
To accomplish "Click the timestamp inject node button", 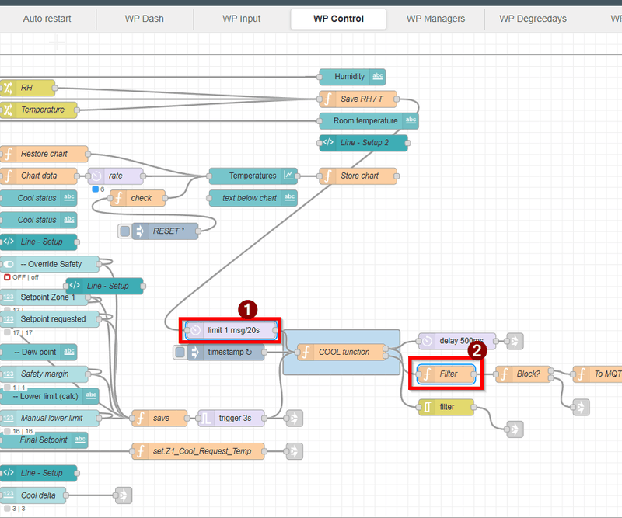I will point(180,352).
